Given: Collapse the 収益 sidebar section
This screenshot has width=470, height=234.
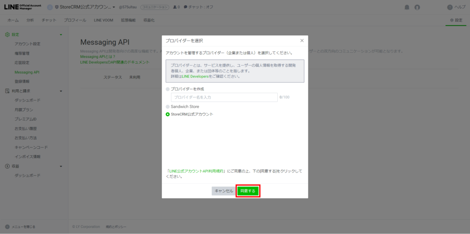Looking at the screenshot, I should 61,166.
